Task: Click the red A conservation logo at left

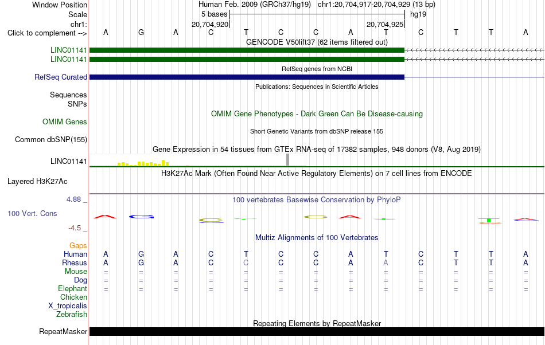Action: pyautogui.click(x=105, y=217)
